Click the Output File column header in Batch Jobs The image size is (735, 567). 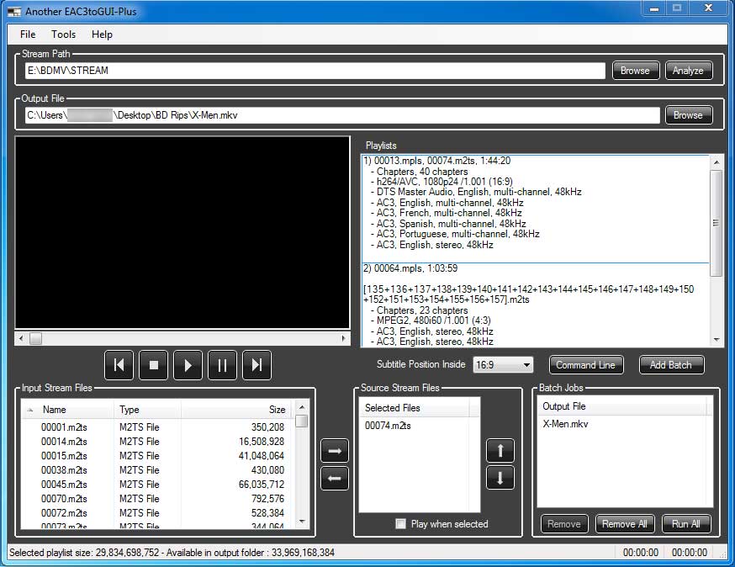pyautogui.click(x=621, y=406)
